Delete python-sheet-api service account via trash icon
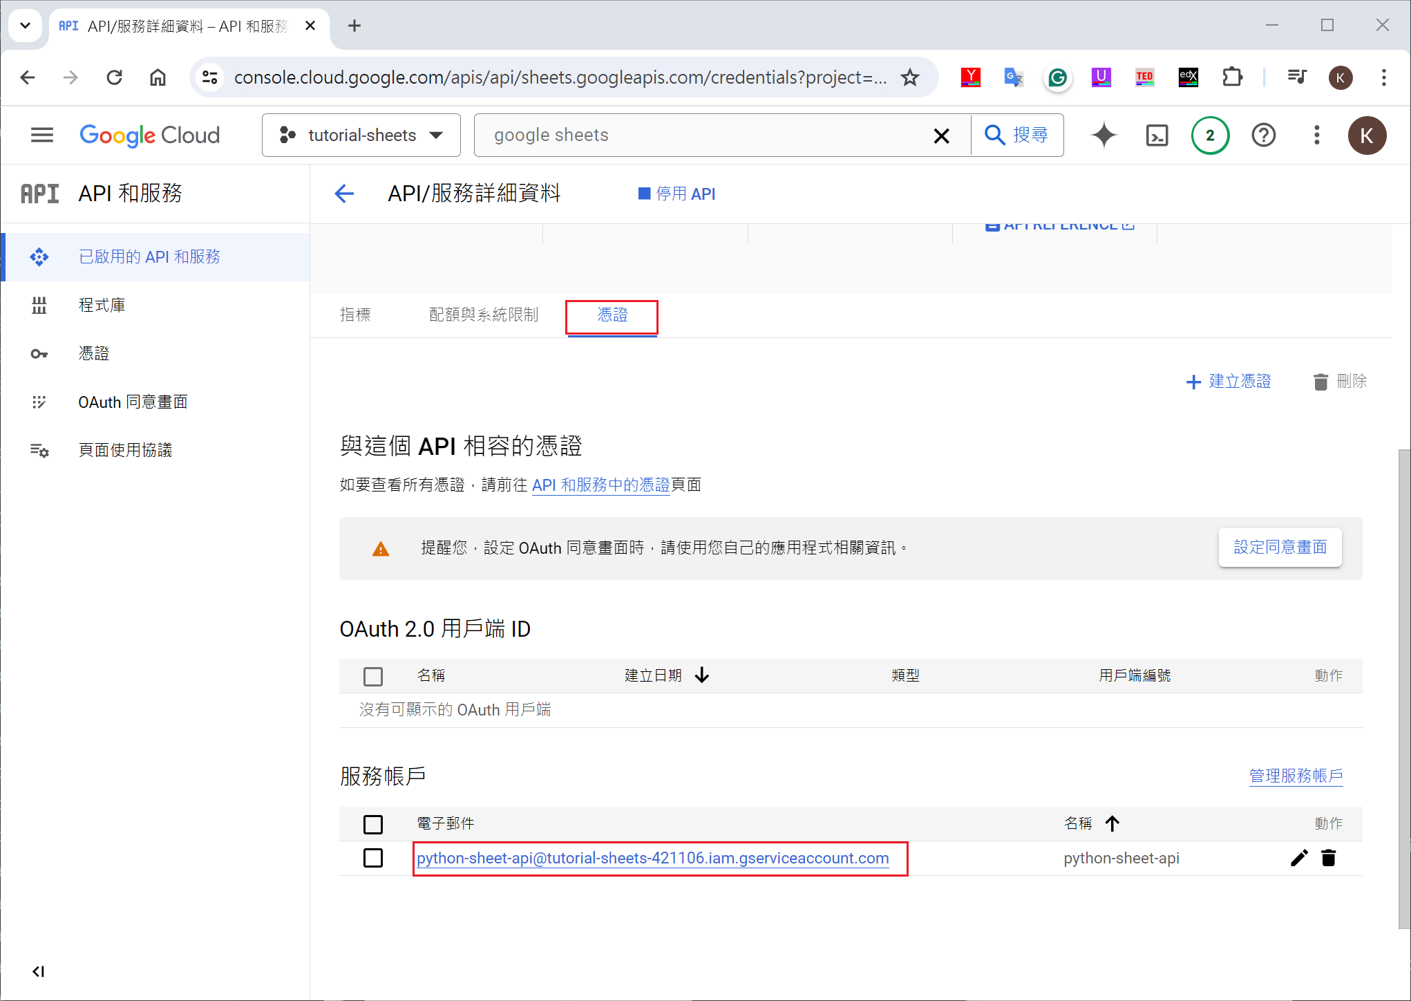Screen dimensions: 1411x1001 pyautogui.click(x=1328, y=858)
